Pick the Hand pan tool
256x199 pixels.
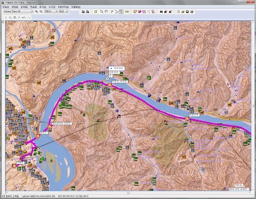[x=106, y=12]
